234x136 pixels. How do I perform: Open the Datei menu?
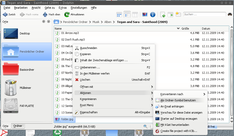click(7, 8)
